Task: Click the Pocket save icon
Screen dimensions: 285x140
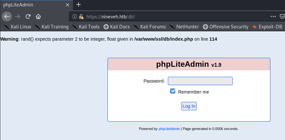Action: [x=282, y=16]
